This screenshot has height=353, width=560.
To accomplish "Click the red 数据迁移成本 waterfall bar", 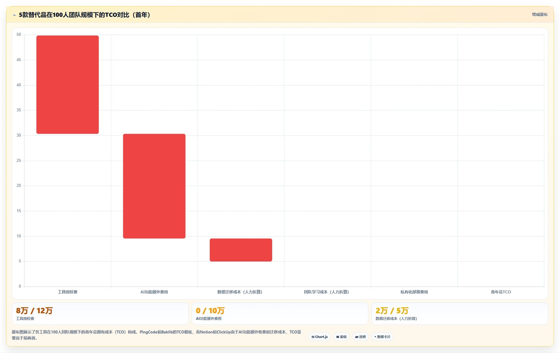I will [241, 250].
